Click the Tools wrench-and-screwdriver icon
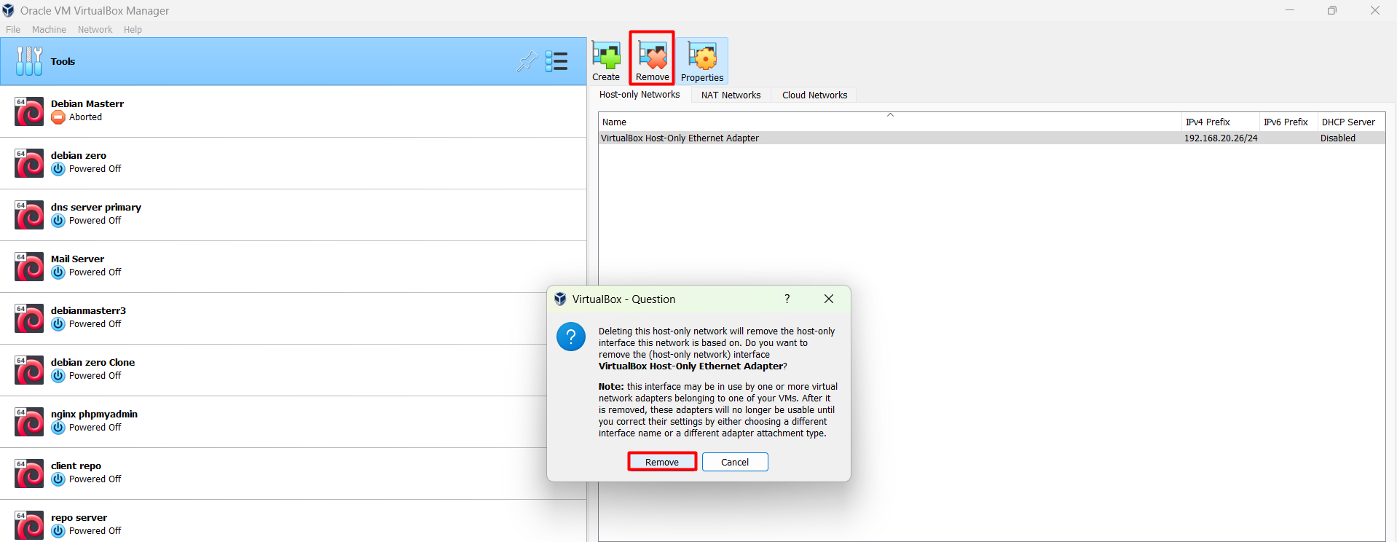The width and height of the screenshot is (1397, 542). pyautogui.click(x=29, y=61)
